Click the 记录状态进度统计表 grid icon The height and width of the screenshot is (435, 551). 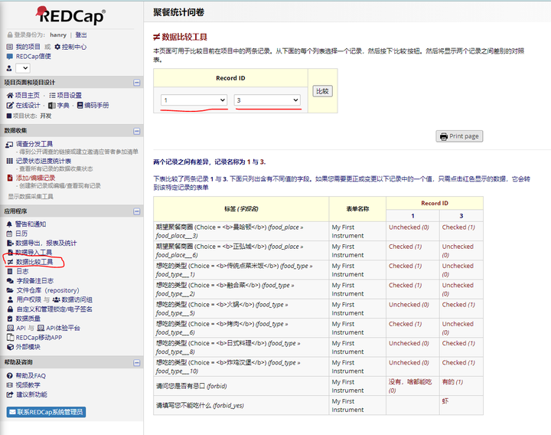[x=10, y=161]
